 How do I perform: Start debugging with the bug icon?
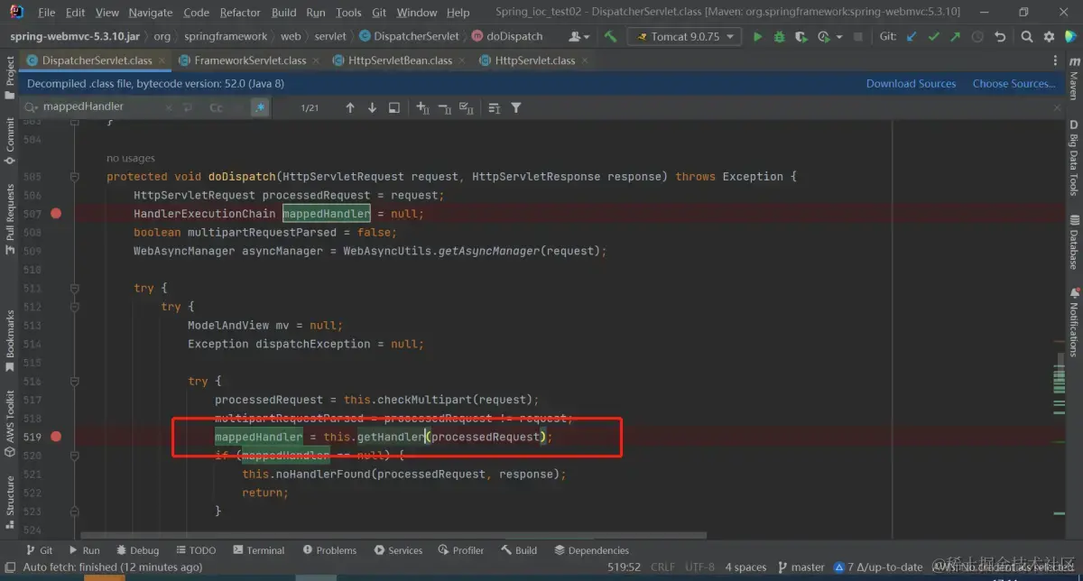click(x=779, y=37)
